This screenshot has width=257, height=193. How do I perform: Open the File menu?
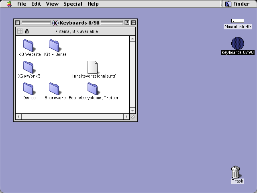[21, 4]
